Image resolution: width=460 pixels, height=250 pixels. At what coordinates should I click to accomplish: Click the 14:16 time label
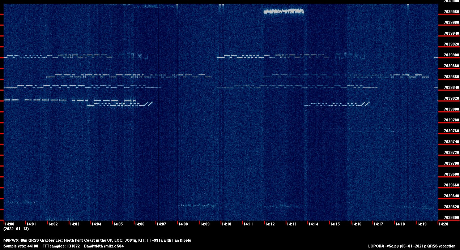click(x=357, y=224)
